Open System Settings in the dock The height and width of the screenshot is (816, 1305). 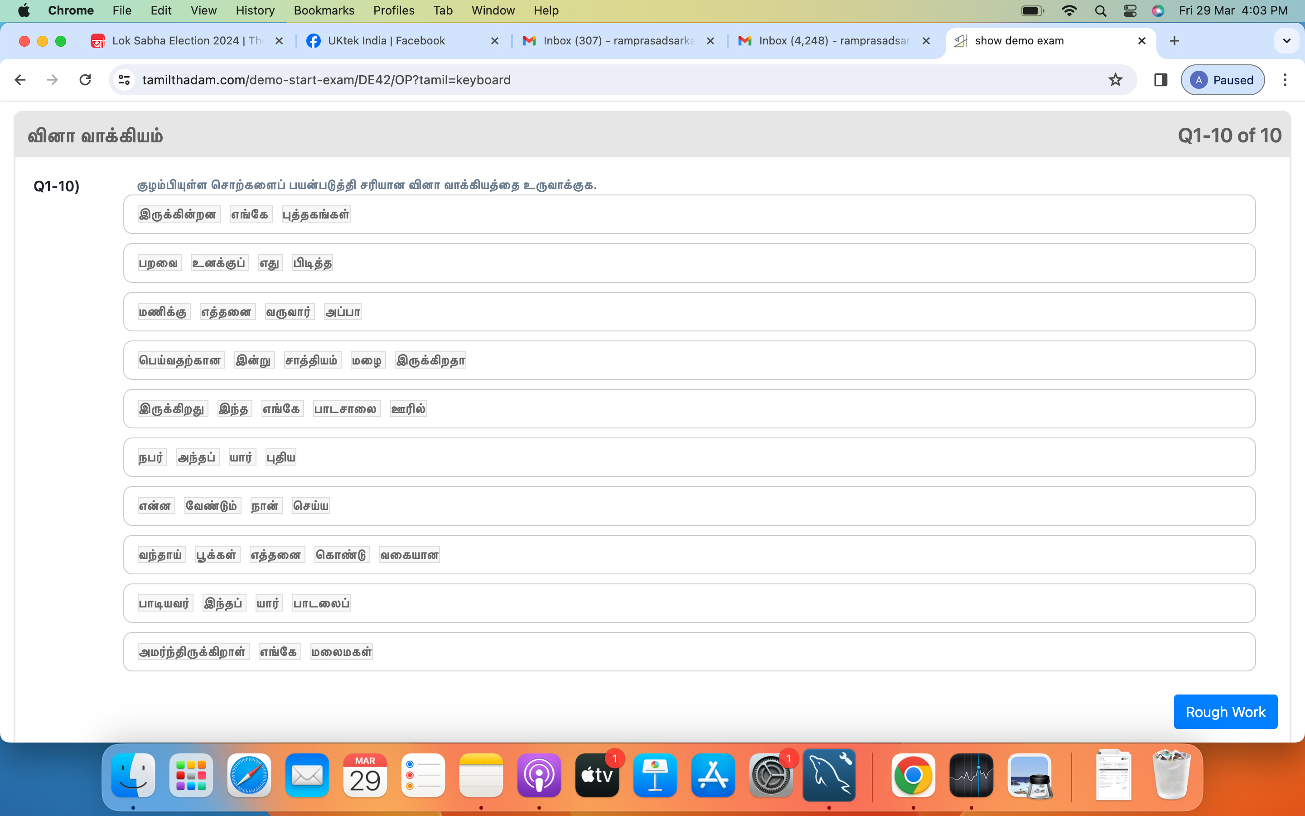pos(771,776)
